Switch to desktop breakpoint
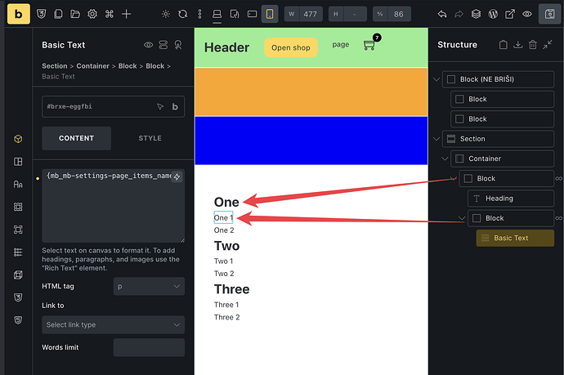The image size is (564, 375). [217, 14]
